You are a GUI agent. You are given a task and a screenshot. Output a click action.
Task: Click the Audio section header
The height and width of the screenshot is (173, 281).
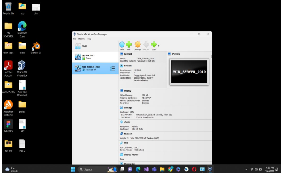point(127,122)
